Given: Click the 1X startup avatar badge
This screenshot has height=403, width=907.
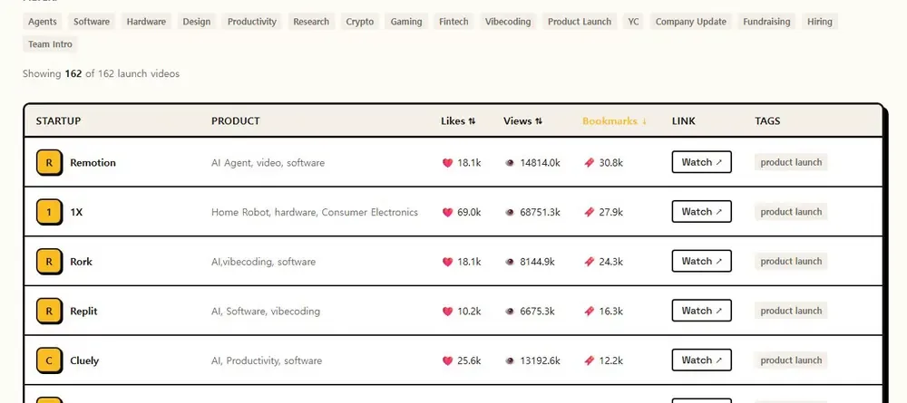Looking at the screenshot, I should coord(49,213).
